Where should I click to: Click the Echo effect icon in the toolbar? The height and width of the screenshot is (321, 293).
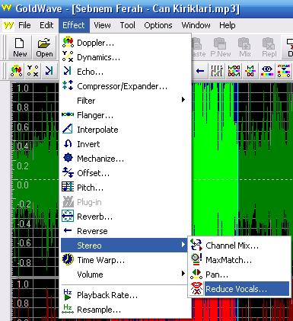[49, 71]
